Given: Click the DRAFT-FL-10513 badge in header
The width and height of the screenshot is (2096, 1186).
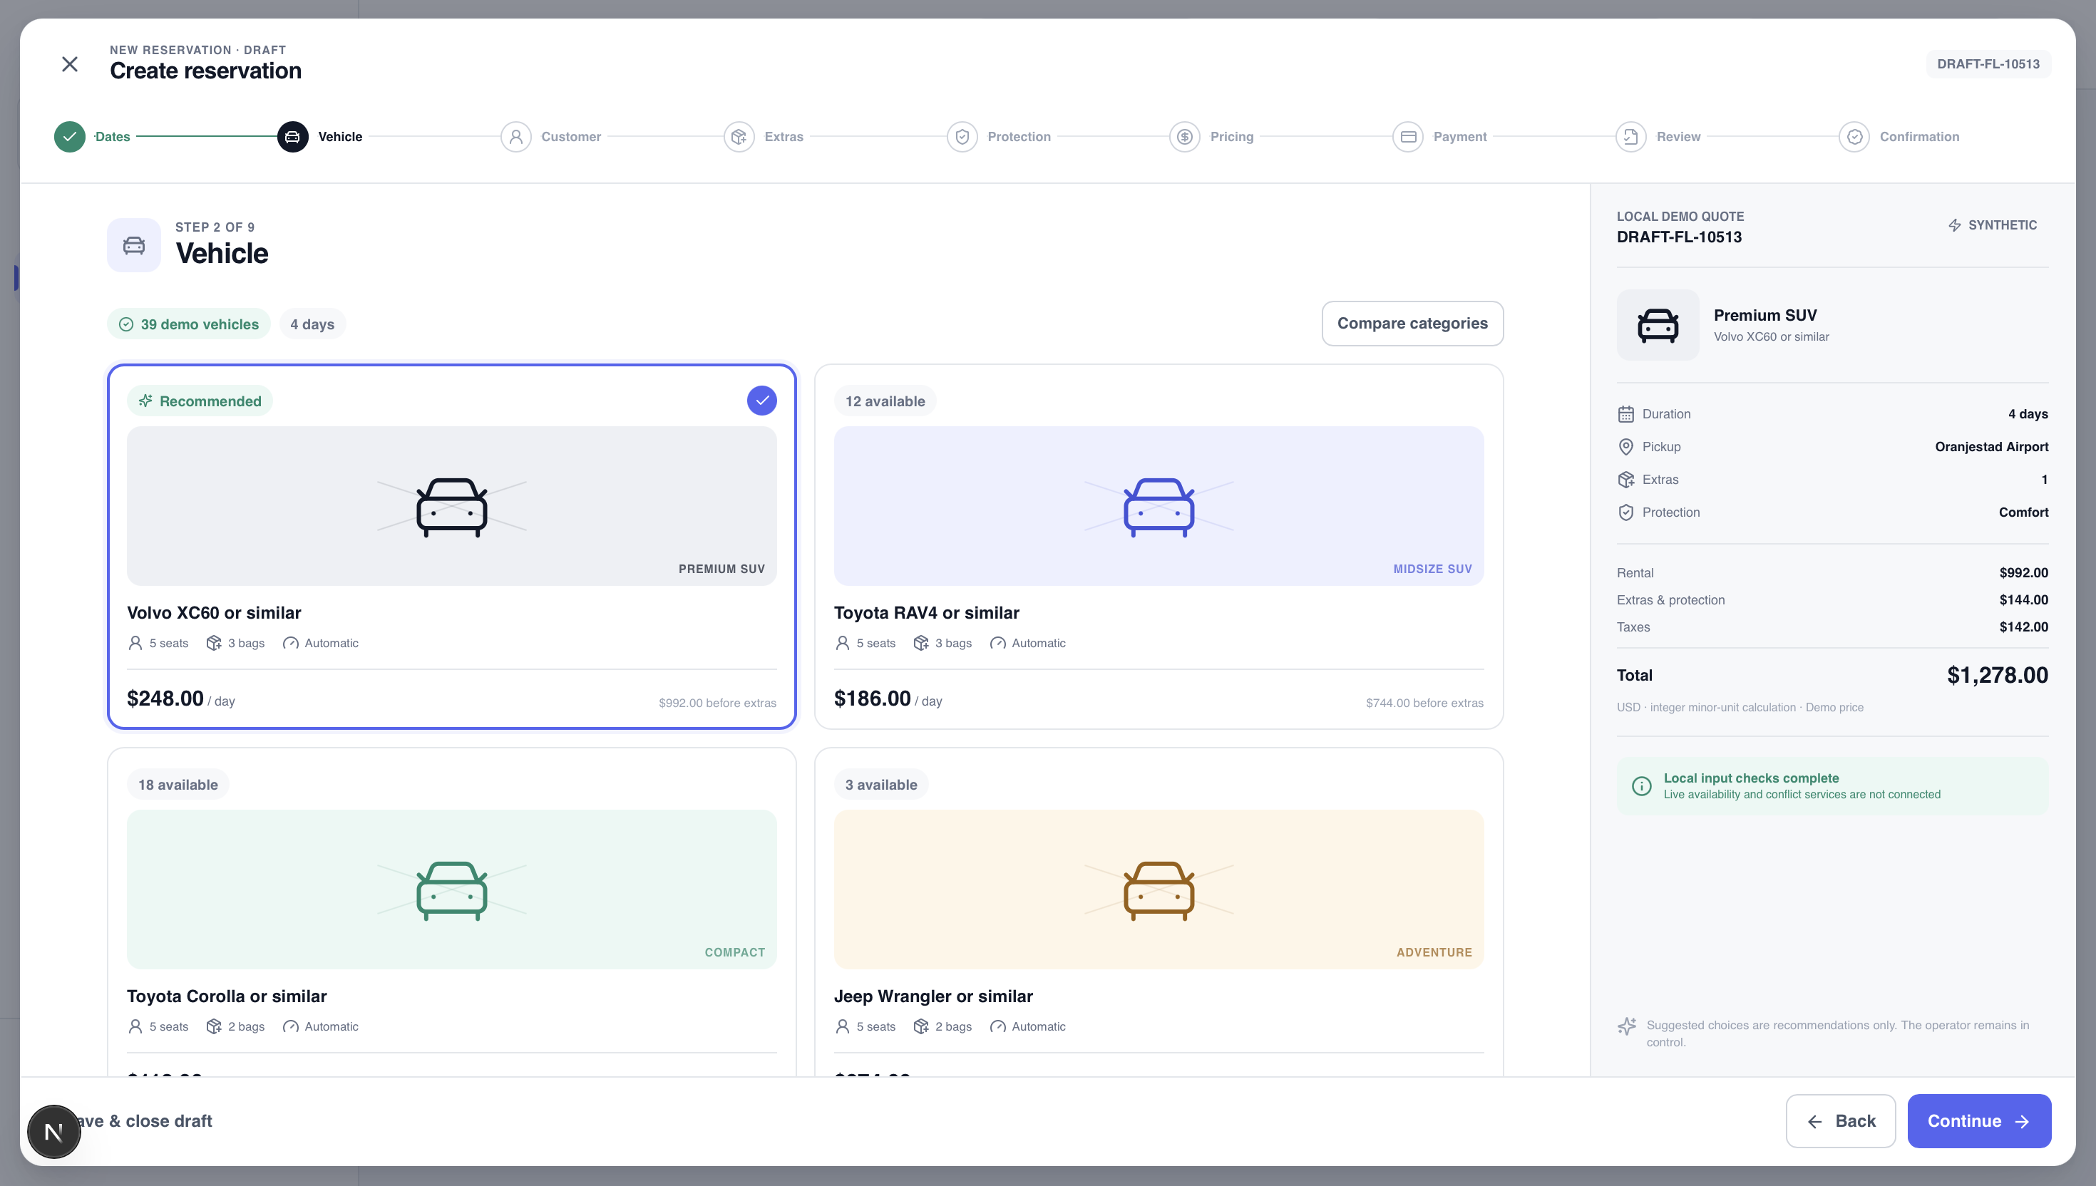Looking at the screenshot, I should pyautogui.click(x=1988, y=63).
